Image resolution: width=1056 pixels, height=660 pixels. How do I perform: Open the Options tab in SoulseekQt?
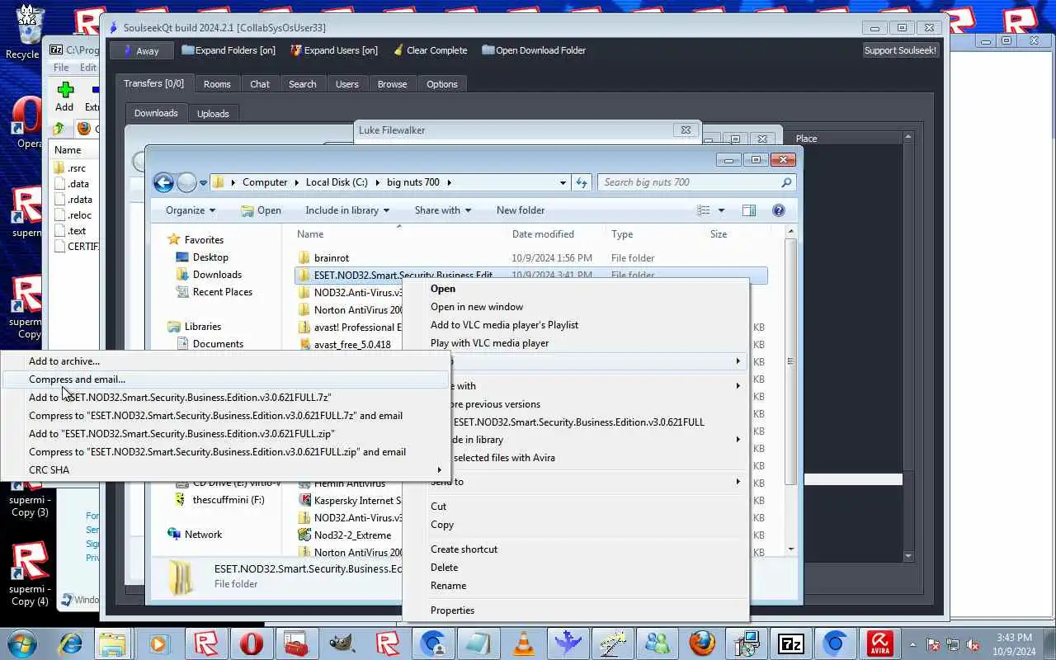pyautogui.click(x=441, y=84)
